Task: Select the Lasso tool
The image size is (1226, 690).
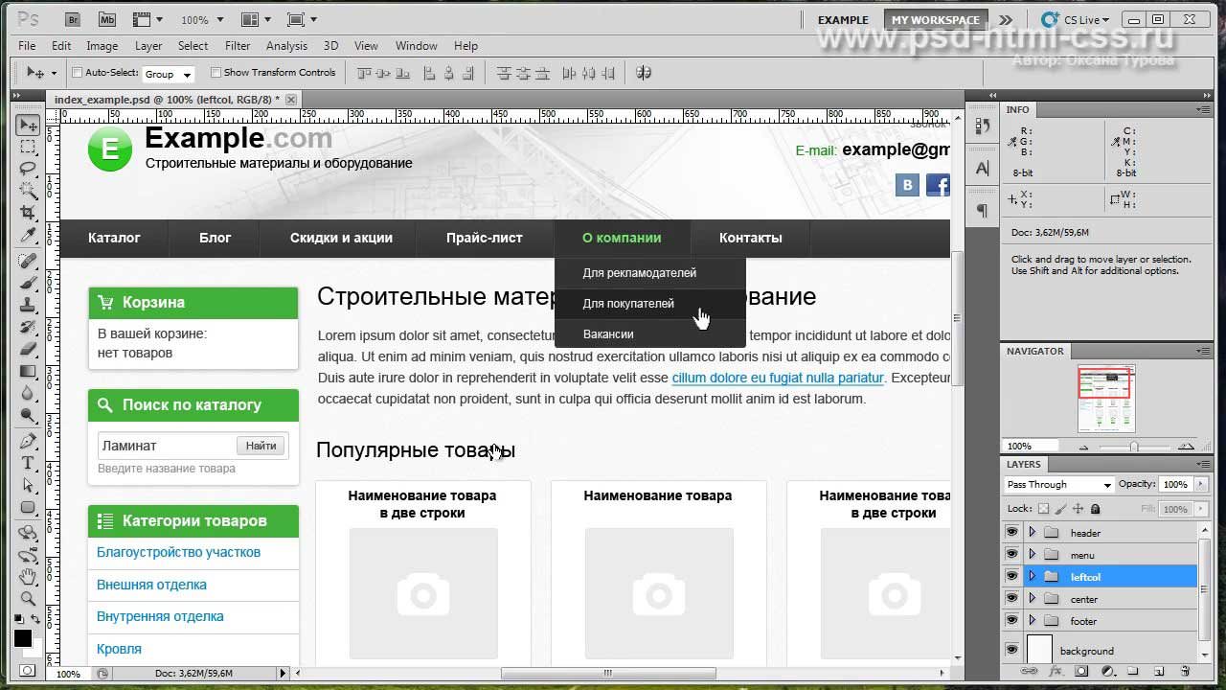Action: click(x=28, y=169)
